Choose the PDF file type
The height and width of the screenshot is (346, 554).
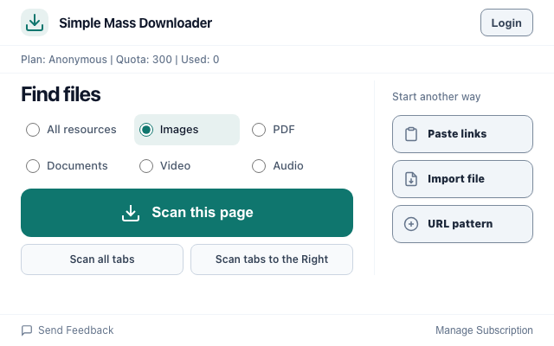coord(259,130)
